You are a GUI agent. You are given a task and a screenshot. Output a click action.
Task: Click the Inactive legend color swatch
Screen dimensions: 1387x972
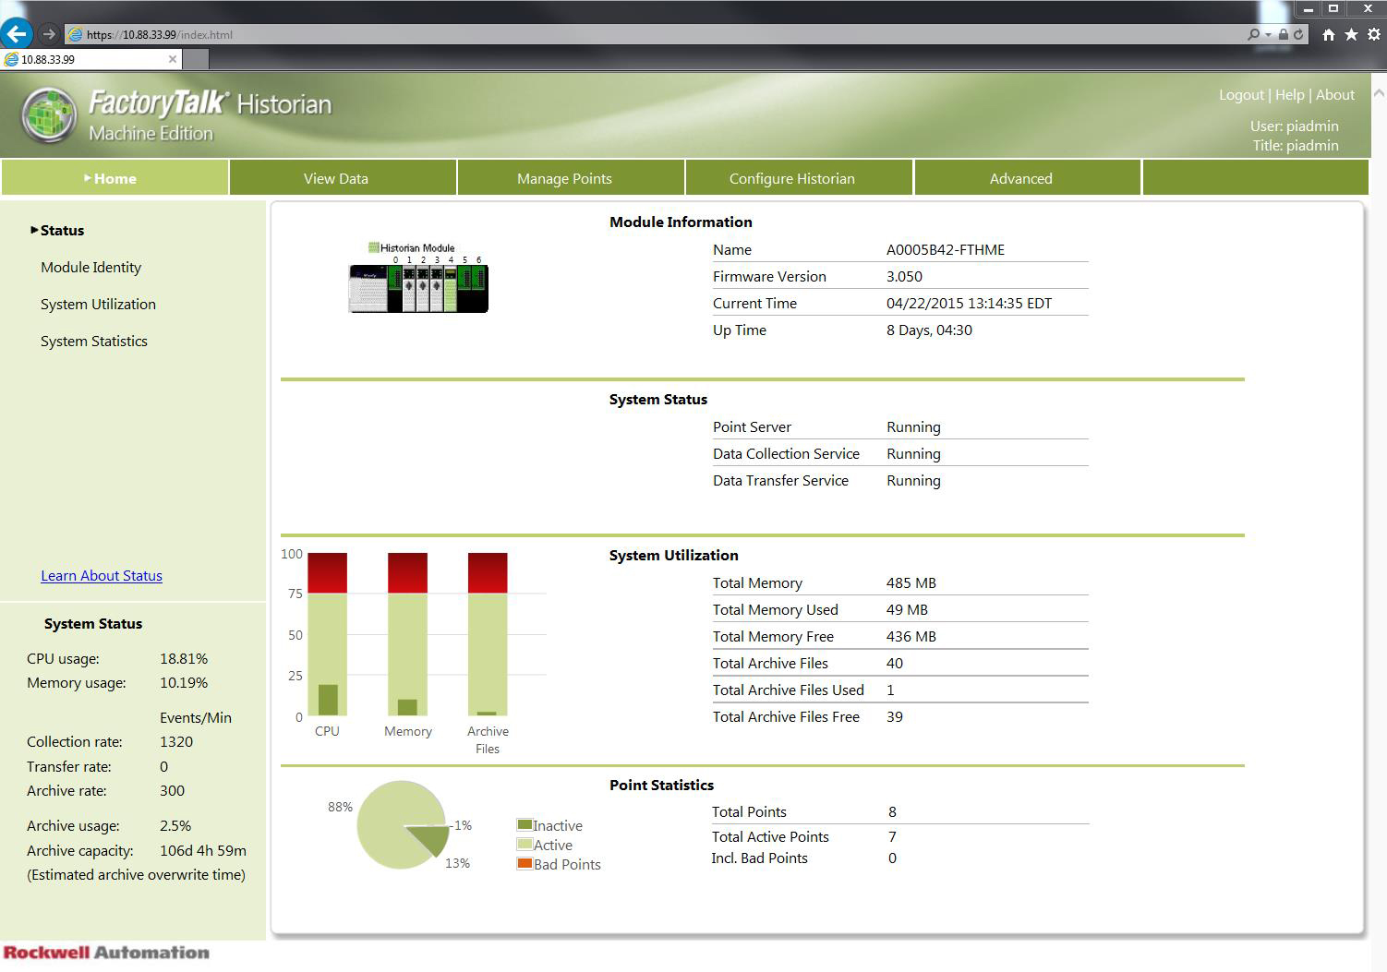coord(525,824)
